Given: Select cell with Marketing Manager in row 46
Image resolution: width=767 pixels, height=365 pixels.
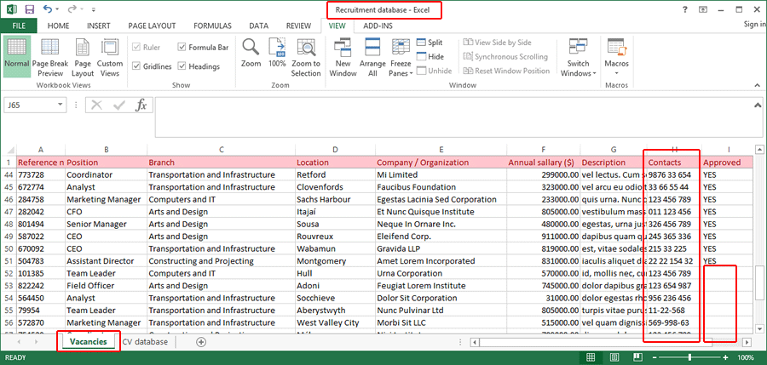Looking at the screenshot, I should tap(107, 199).
